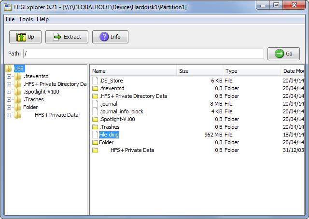Click the Folder icon in tree

click(x=17, y=107)
